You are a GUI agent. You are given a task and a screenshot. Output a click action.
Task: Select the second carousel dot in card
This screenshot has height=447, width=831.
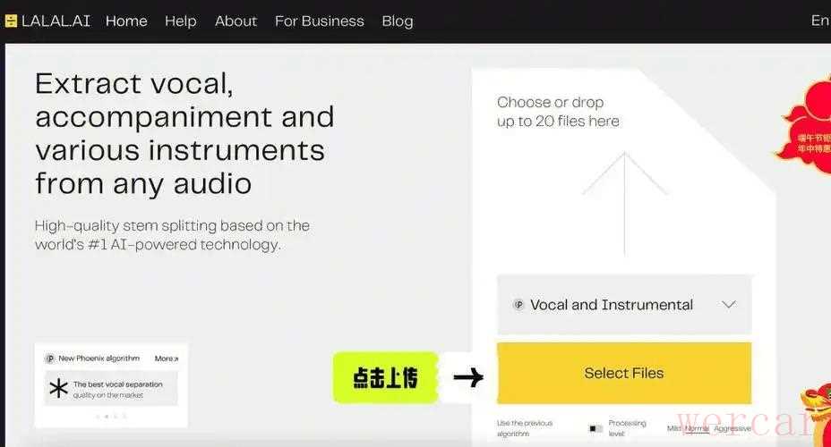point(107,417)
